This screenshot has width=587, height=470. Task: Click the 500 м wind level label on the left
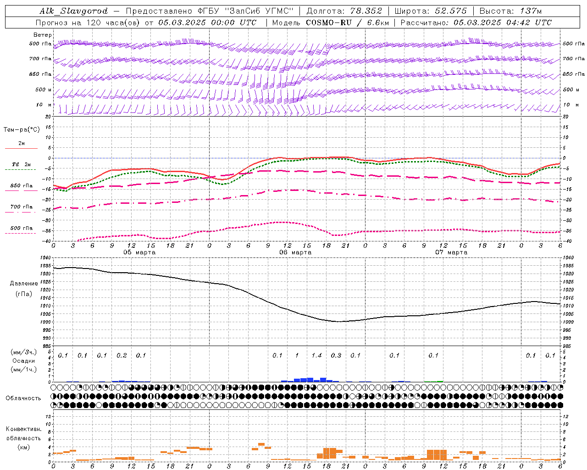[44, 90]
